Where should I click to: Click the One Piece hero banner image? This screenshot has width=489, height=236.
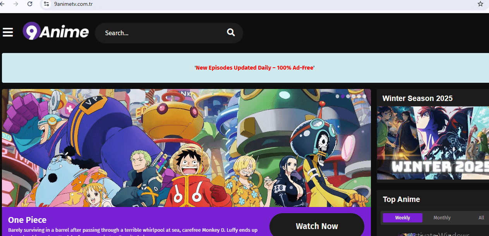[x=186, y=148]
